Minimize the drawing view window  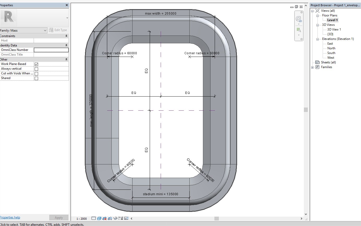292,7
